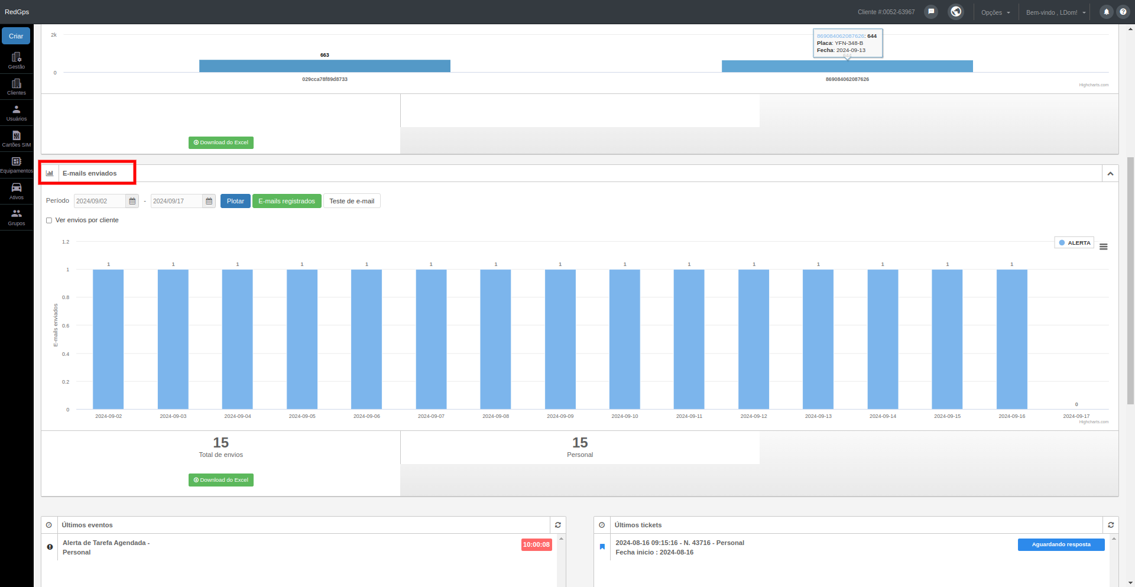Click the Criar button in sidebar
The width and height of the screenshot is (1135, 587).
click(16, 36)
